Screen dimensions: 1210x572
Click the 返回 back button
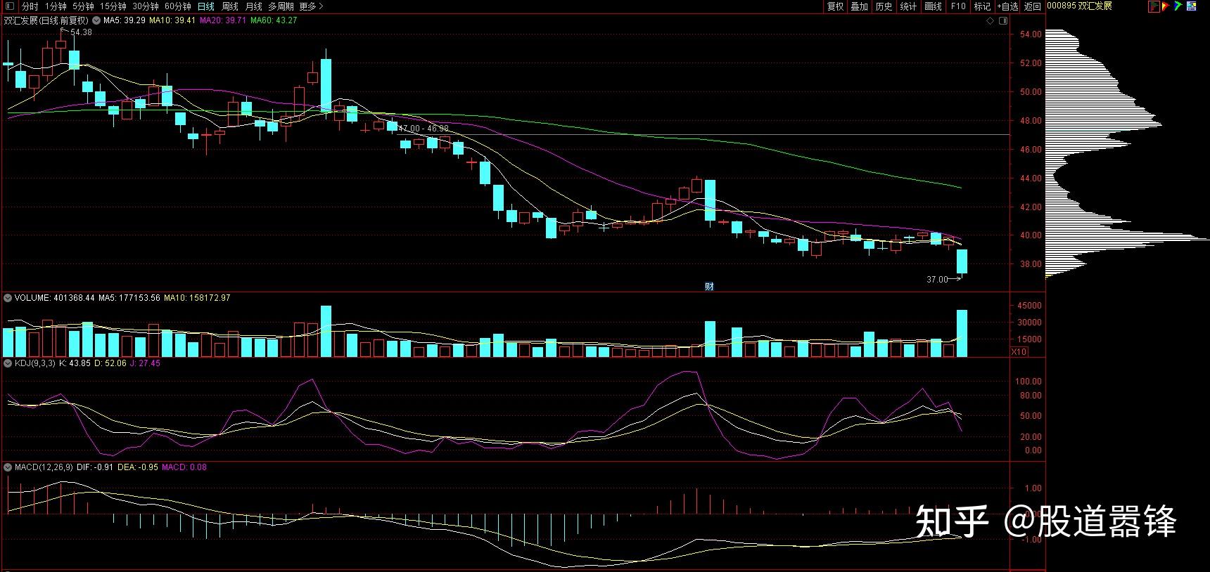pos(1032,6)
